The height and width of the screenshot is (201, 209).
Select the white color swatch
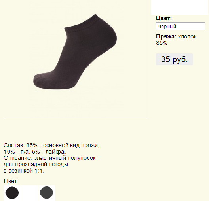tap(29, 193)
